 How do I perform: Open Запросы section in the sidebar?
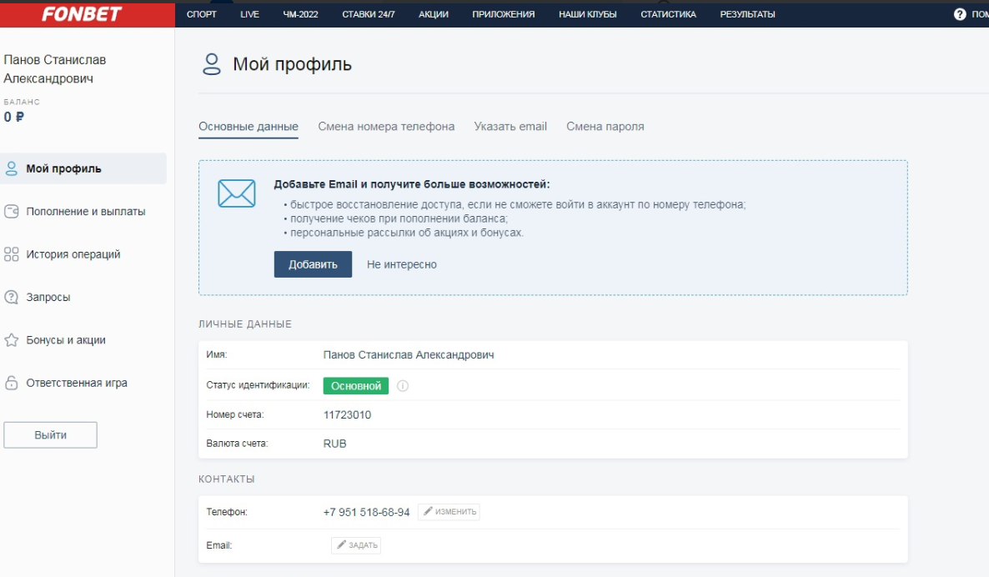click(x=48, y=297)
